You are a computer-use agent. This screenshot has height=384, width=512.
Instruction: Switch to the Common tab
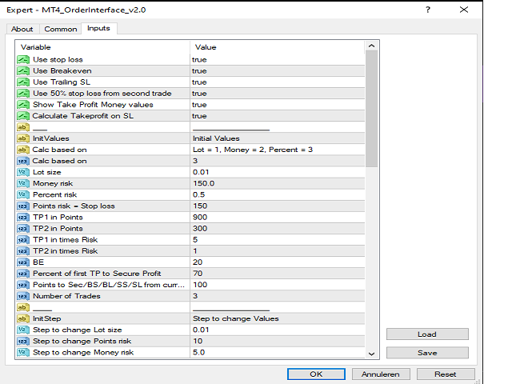click(x=61, y=29)
